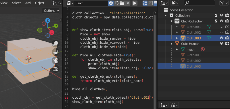Open outliner editor type dropdown
Viewport: 230px width, 109px height.
coord(164,3)
